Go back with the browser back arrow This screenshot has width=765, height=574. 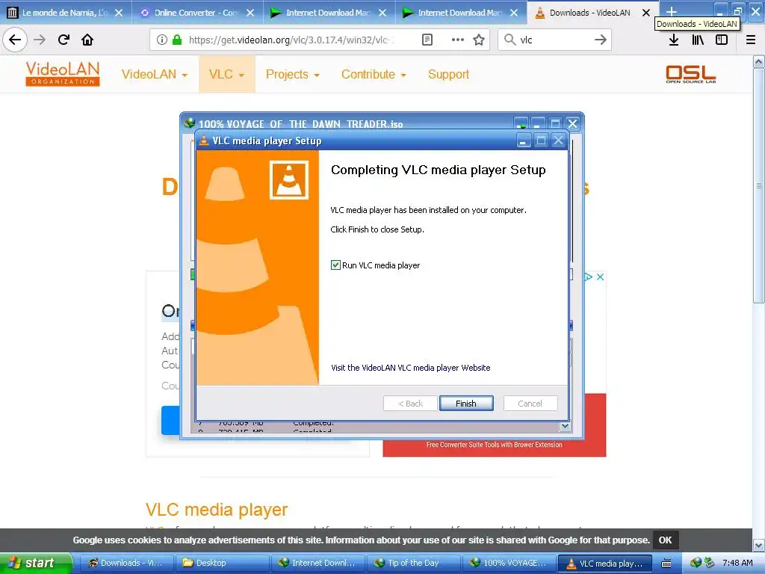point(15,40)
